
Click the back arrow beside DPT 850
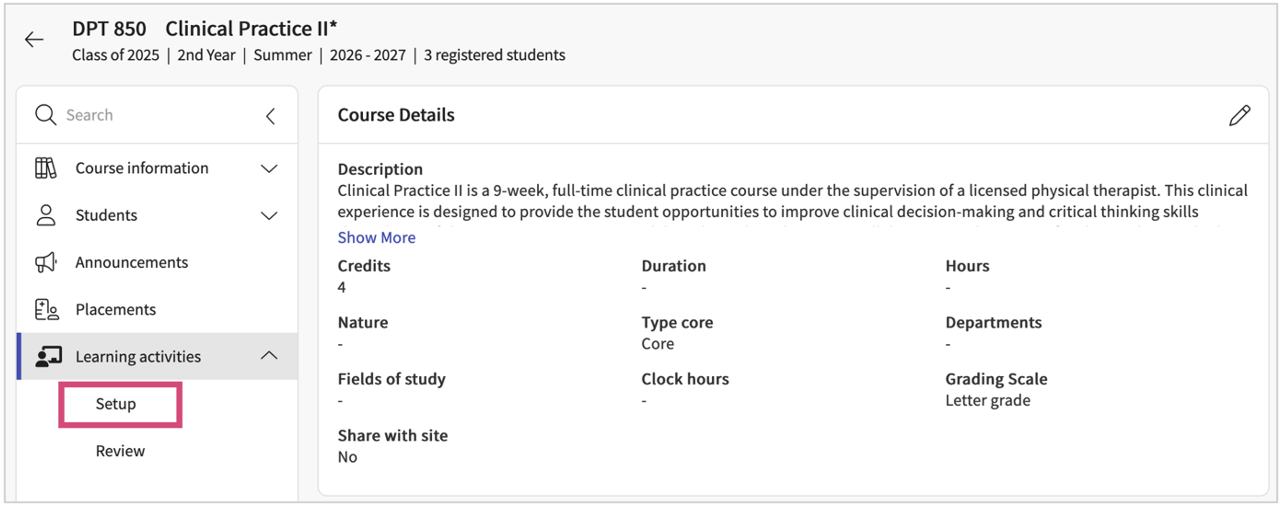point(34,39)
